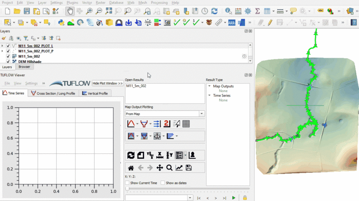Click the Hide Plot Window button
The image size is (359, 201).
pyautogui.click(x=108, y=83)
